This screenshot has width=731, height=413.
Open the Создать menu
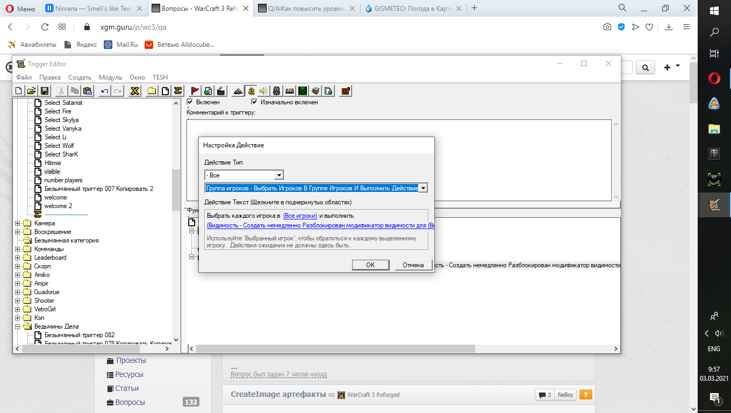coord(80,77)
